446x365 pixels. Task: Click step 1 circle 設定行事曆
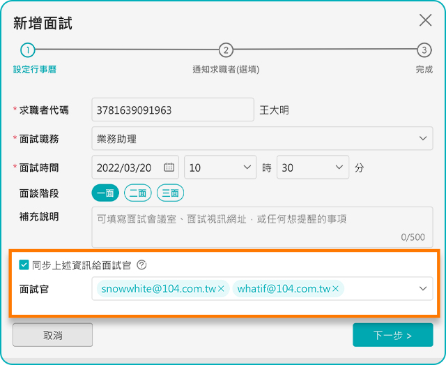coord(28,50)
